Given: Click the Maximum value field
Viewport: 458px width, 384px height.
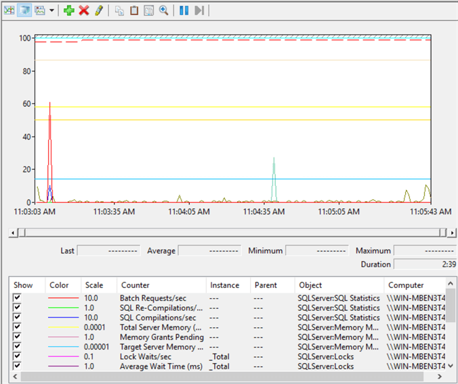Looking at the screenshot, I should click(x=425, y=250).
